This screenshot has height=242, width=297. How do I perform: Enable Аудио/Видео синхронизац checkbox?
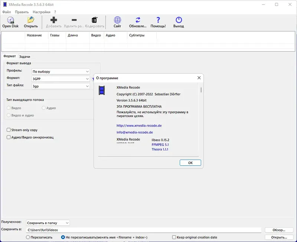click(9, 137)
